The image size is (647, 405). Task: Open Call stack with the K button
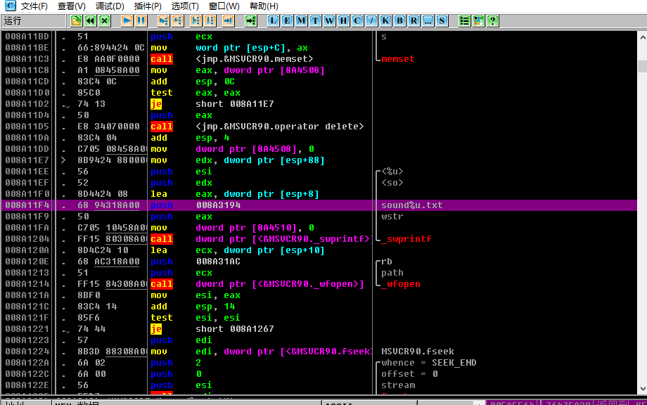click(385, 20)
